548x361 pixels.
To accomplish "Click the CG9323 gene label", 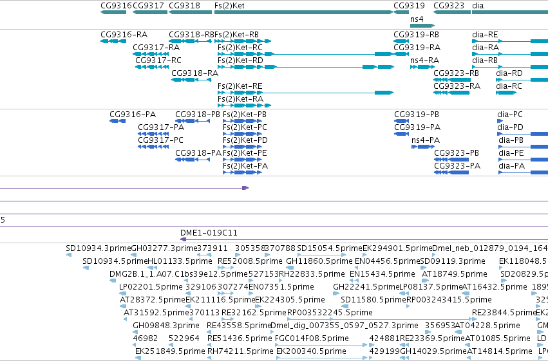I will pyautogui.click(x=449, y=6).
